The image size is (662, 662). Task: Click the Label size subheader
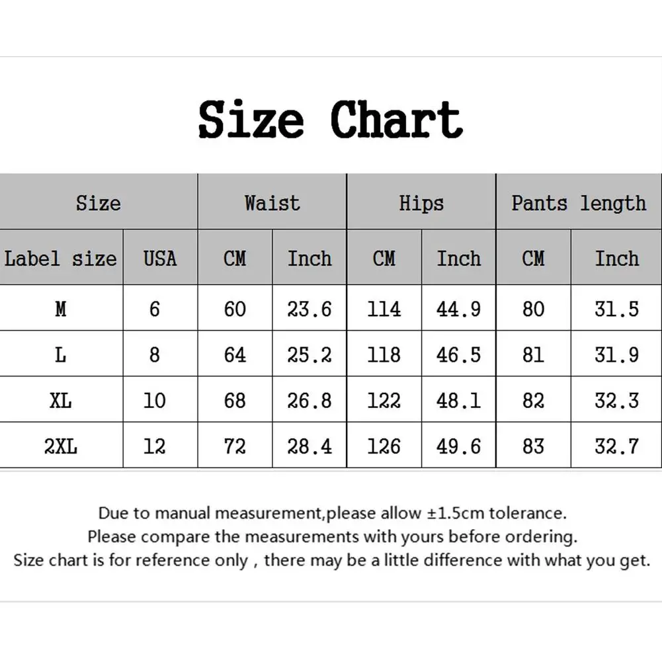[61, 258]
